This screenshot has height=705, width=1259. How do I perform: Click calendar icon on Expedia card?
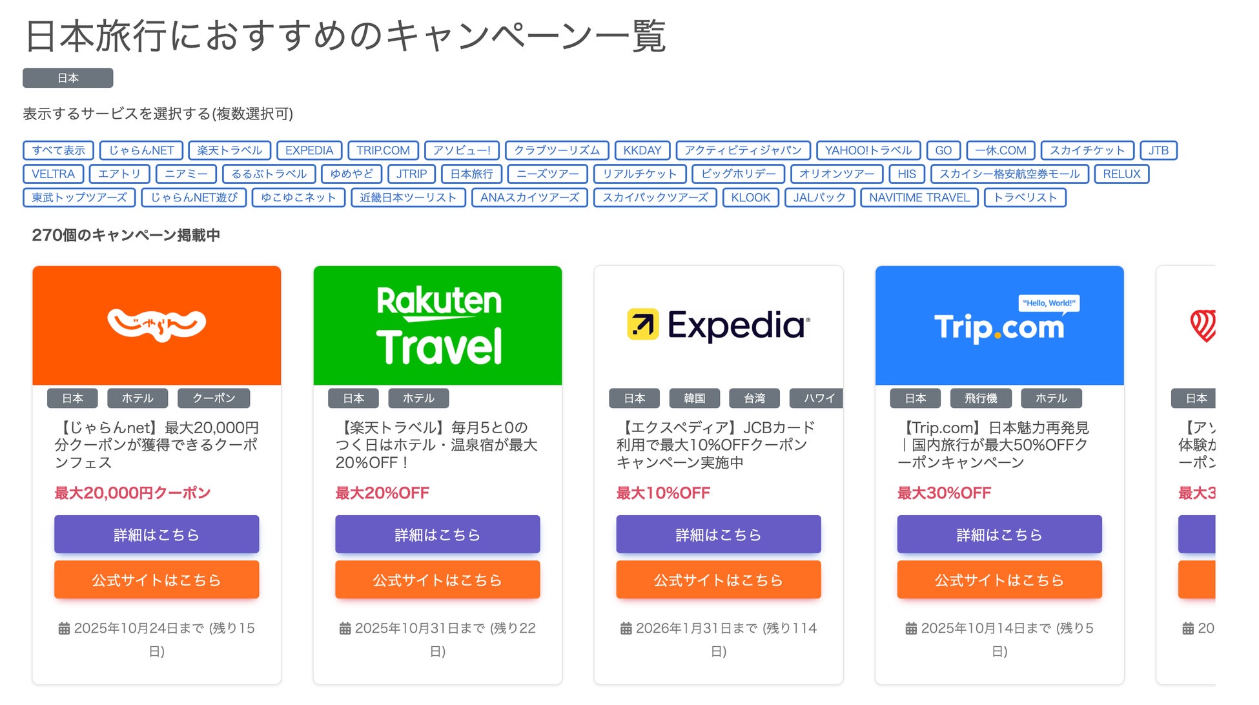tap(626, 629)
